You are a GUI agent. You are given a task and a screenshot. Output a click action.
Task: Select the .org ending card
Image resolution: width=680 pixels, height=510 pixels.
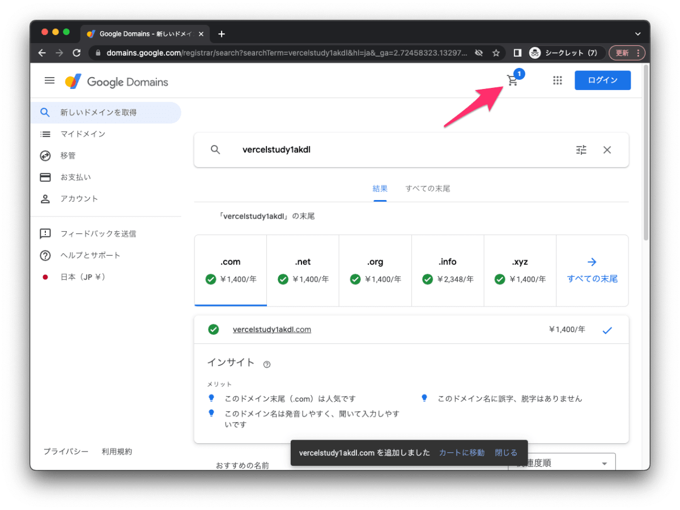coord(375,270)
